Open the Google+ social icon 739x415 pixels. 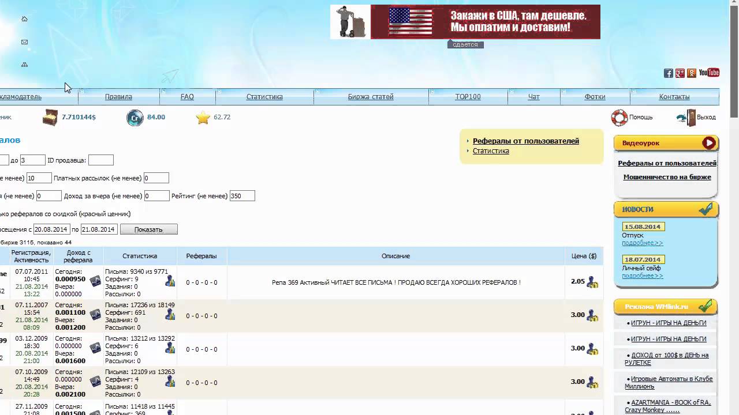[x=680, y=73]
